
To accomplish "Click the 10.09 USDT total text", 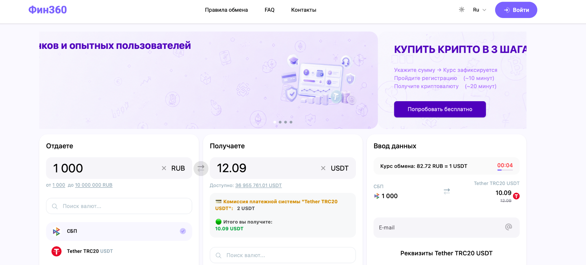I will point(229,229).
